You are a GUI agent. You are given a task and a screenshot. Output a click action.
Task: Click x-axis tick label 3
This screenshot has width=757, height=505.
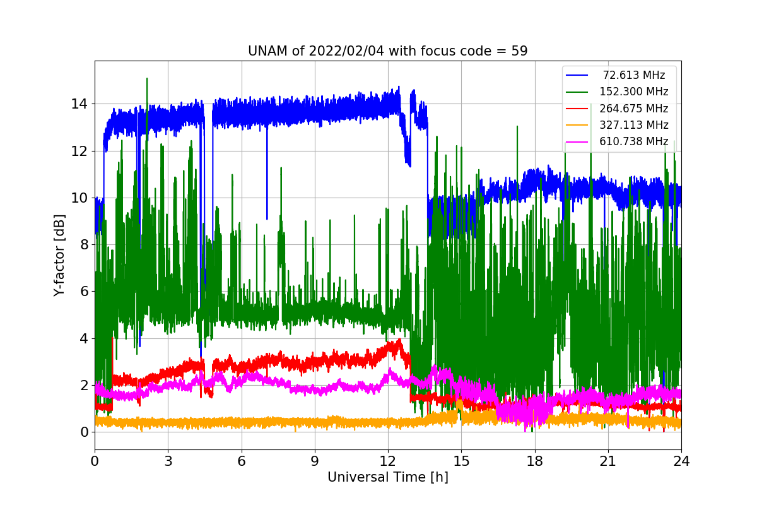[x=168, y=461]
